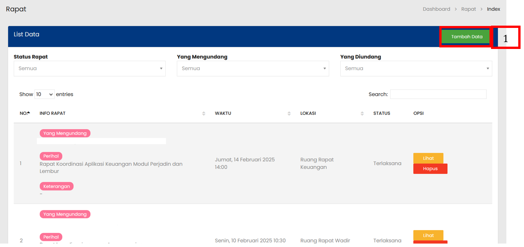Click the STATUS column header
Viewport: 524px width, 247px height.
[381, 114]
